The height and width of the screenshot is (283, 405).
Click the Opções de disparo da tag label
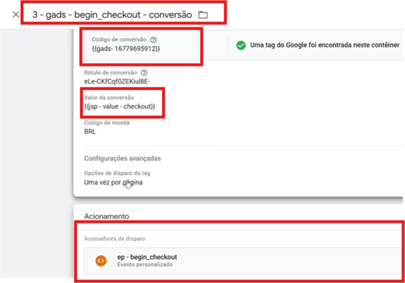[x=117, y=173]
